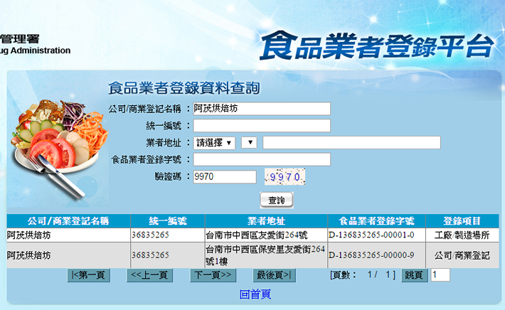Click the 下一頁>> next page button
Screen dimensions: 505x310
(213, 275)
